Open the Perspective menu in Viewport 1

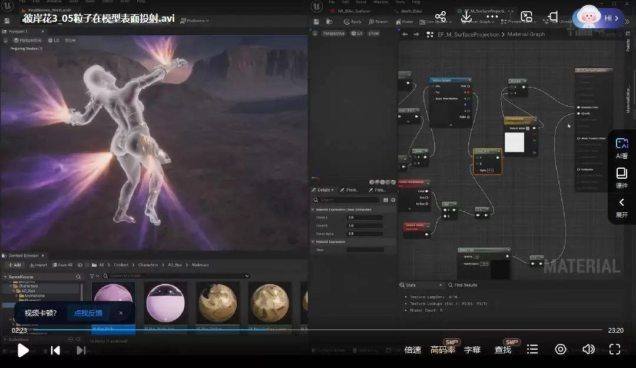tap(28, 41)
